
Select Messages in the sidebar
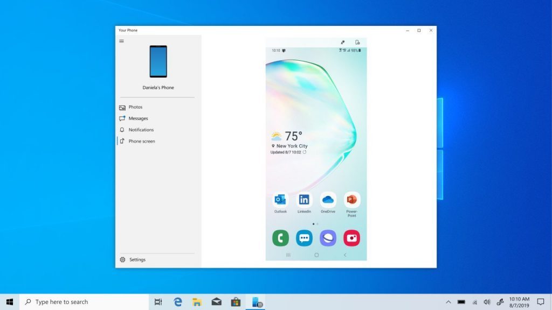[138, 118]
